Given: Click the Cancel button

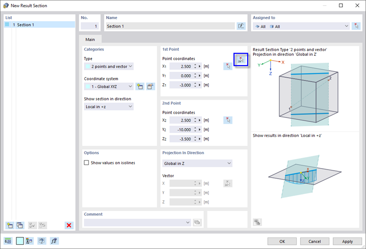Looking at the screenshot, I should [x=314, y=241].
